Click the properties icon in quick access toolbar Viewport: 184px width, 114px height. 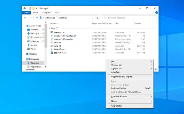[30, 8]
